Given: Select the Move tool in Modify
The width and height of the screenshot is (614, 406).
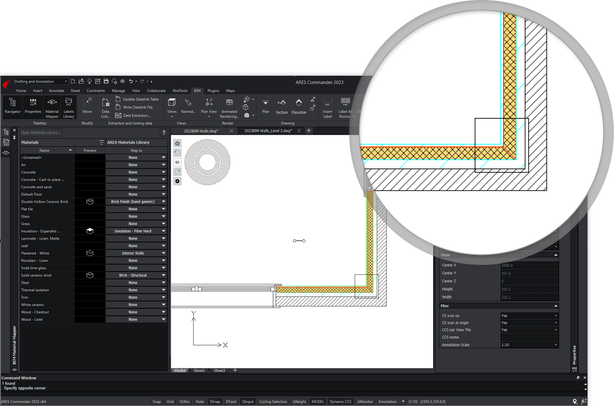Looking at the screenshot, I should [87, 106].
